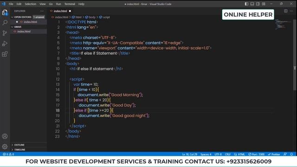The width and height of the screenshot is (297, 167).
Task: Open Explorer Views and More Actions ellipsis
Action: (42, 11)
